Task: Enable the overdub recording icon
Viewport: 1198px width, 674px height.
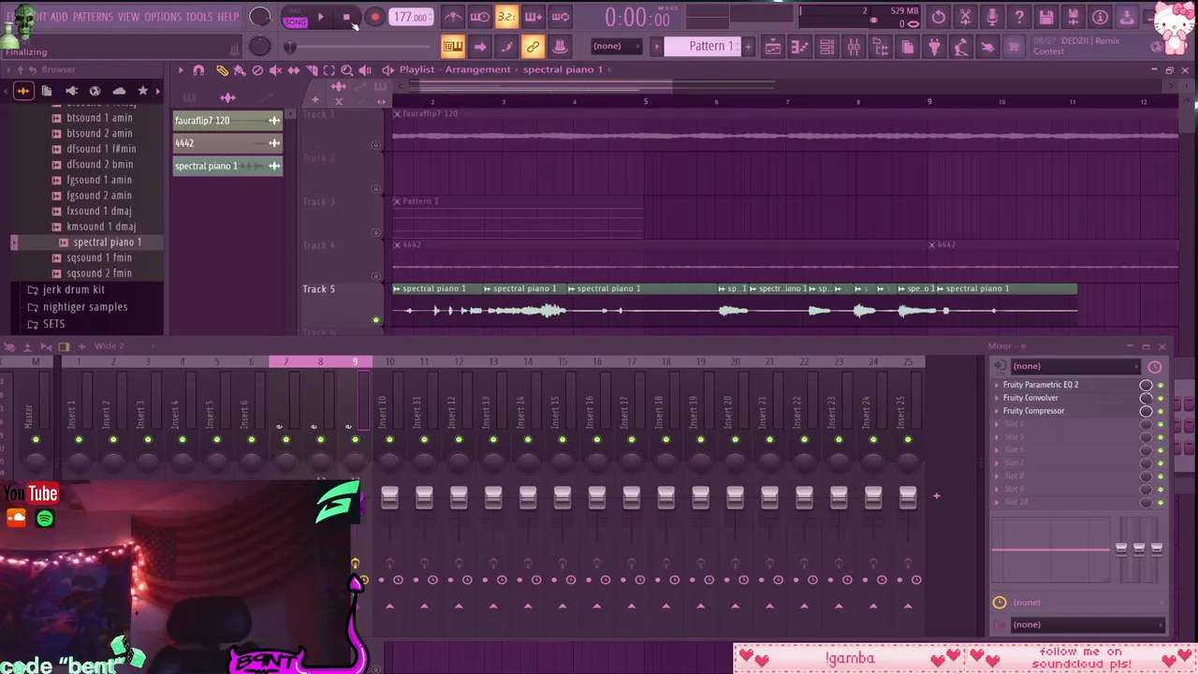Action: (x=533, y=17)
